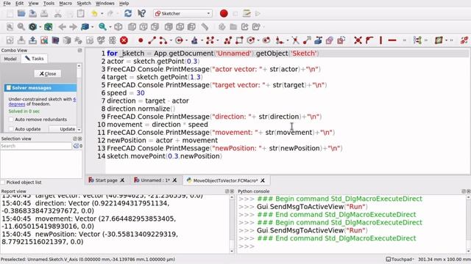The image size is (471, 264).
Task: Clear the Selection view search field
Action: [x=76, y=146]
